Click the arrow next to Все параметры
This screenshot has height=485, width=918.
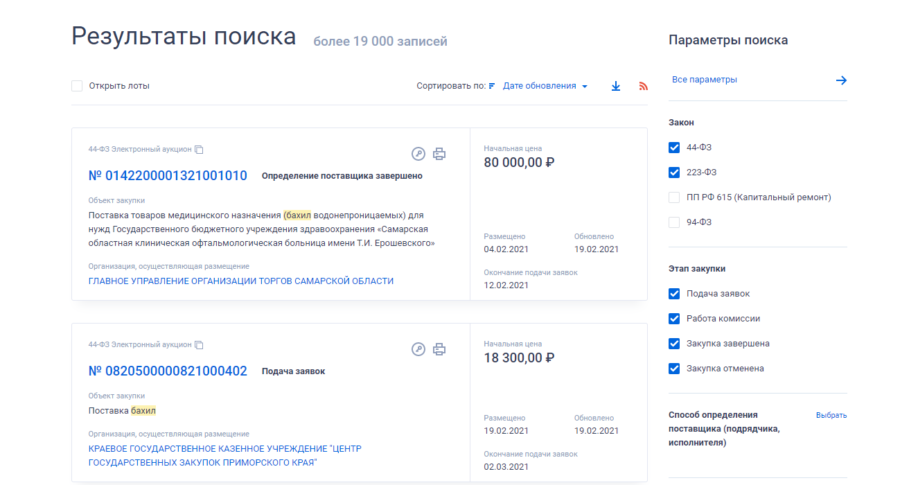pos(841,80)
